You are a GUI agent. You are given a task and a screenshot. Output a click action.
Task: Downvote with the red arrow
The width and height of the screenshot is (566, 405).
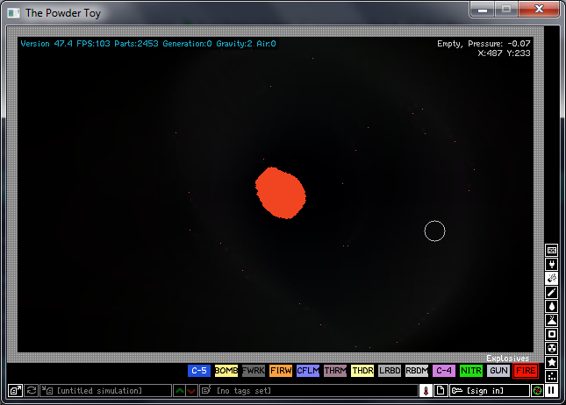click(191, 391)
